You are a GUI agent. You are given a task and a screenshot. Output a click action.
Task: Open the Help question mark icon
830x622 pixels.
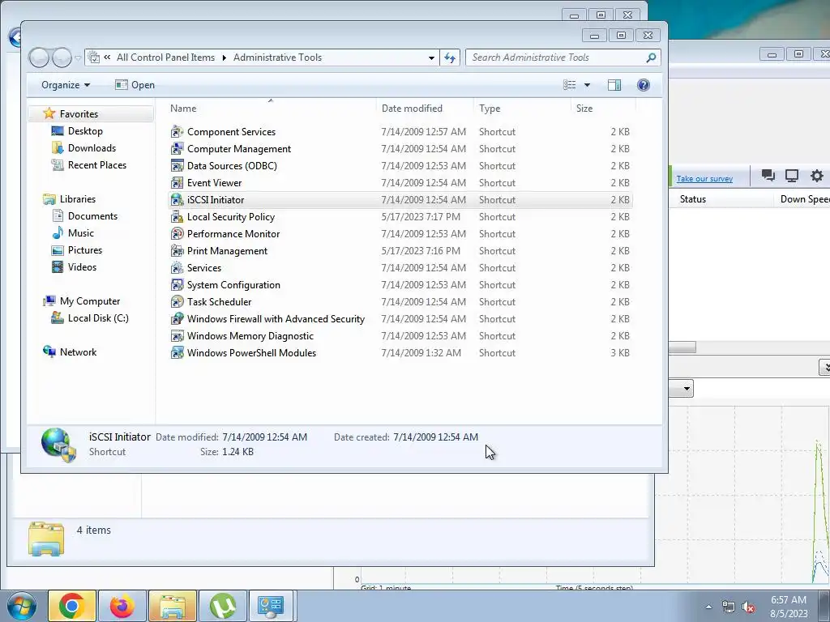click(643, 85)
